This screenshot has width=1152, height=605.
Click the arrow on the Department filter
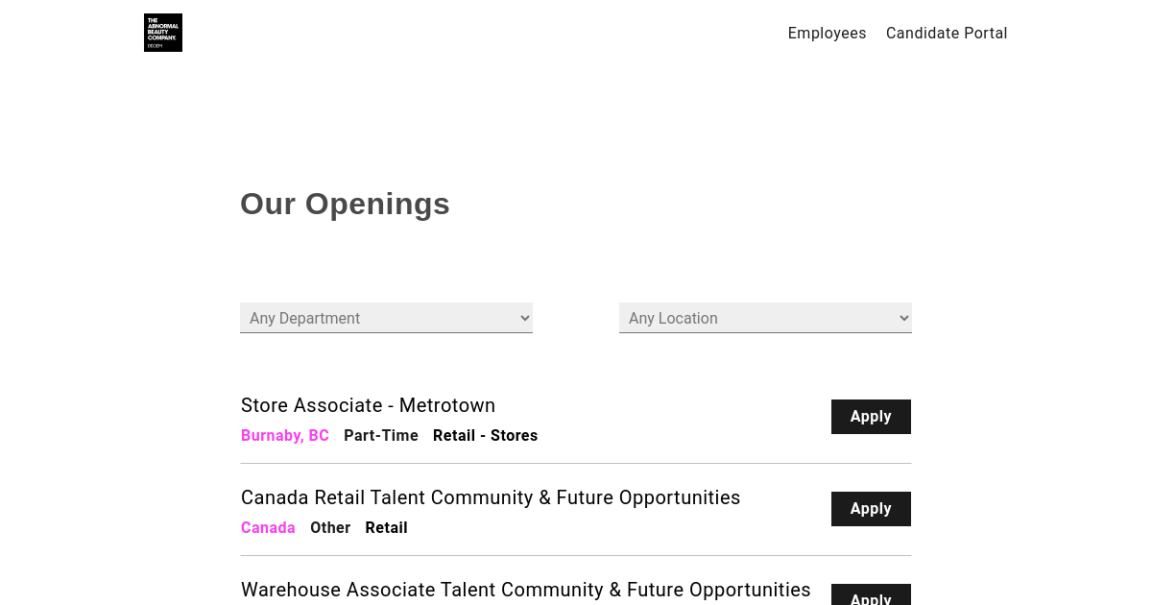(524, 318)
